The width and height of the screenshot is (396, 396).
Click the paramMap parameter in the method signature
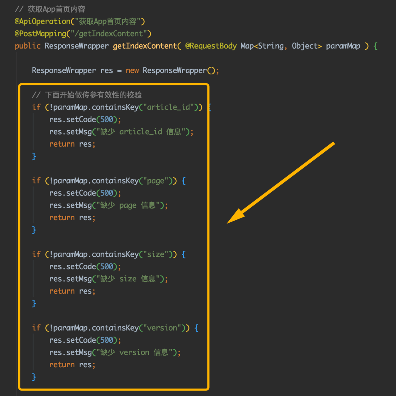[343, 46]
